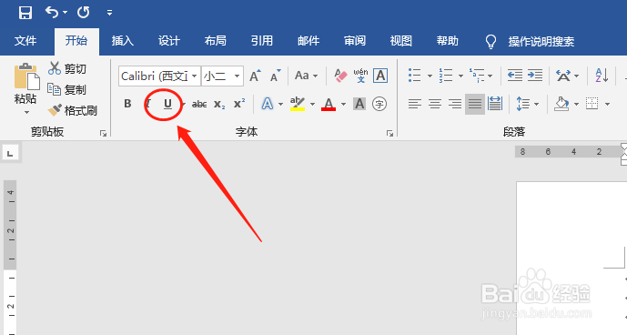The image size is (627, 335).
Task: Open the 字体 dialog launcher
Action: click(389, 134)
